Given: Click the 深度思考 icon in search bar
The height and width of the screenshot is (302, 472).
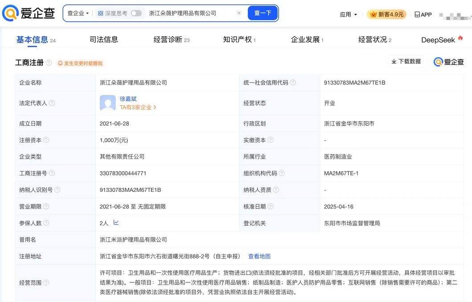Looking at the screenshot, I should 100,13.
